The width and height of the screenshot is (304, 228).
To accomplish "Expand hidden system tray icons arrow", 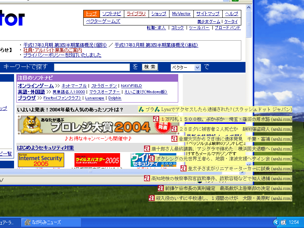I will [x=276, y=222].
